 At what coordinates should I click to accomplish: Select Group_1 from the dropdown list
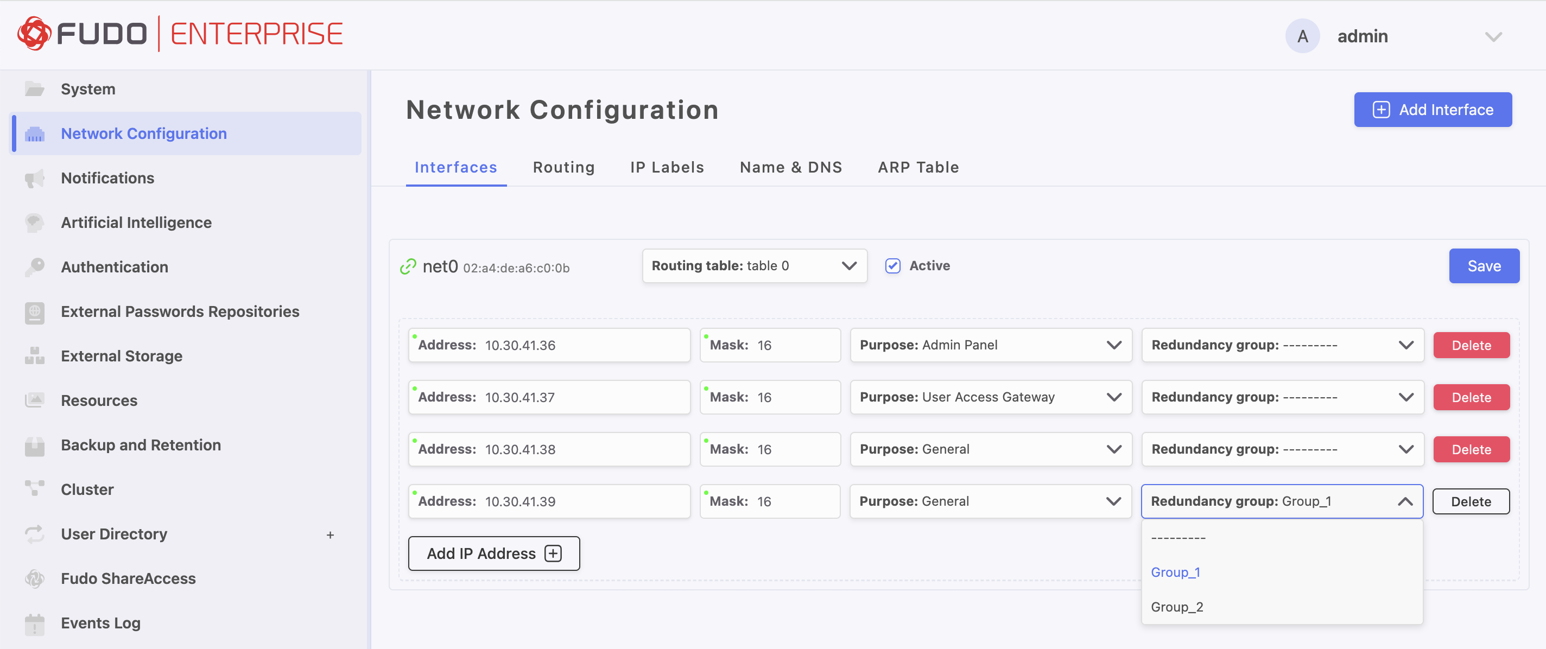coord(1282,572)
